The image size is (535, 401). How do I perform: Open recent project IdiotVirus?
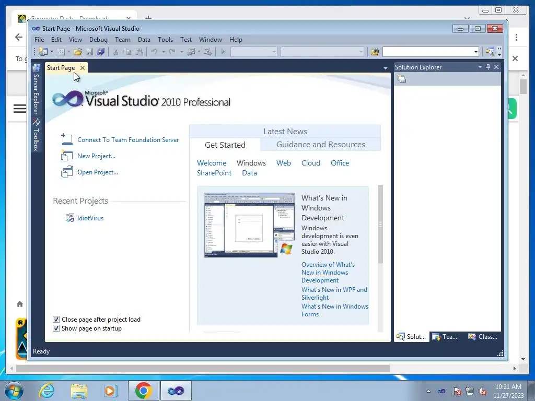[90, 218]
